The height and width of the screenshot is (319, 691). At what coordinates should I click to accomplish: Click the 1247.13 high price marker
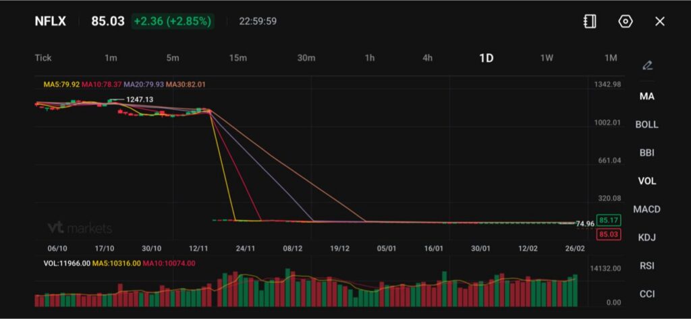tap(139, 100)
